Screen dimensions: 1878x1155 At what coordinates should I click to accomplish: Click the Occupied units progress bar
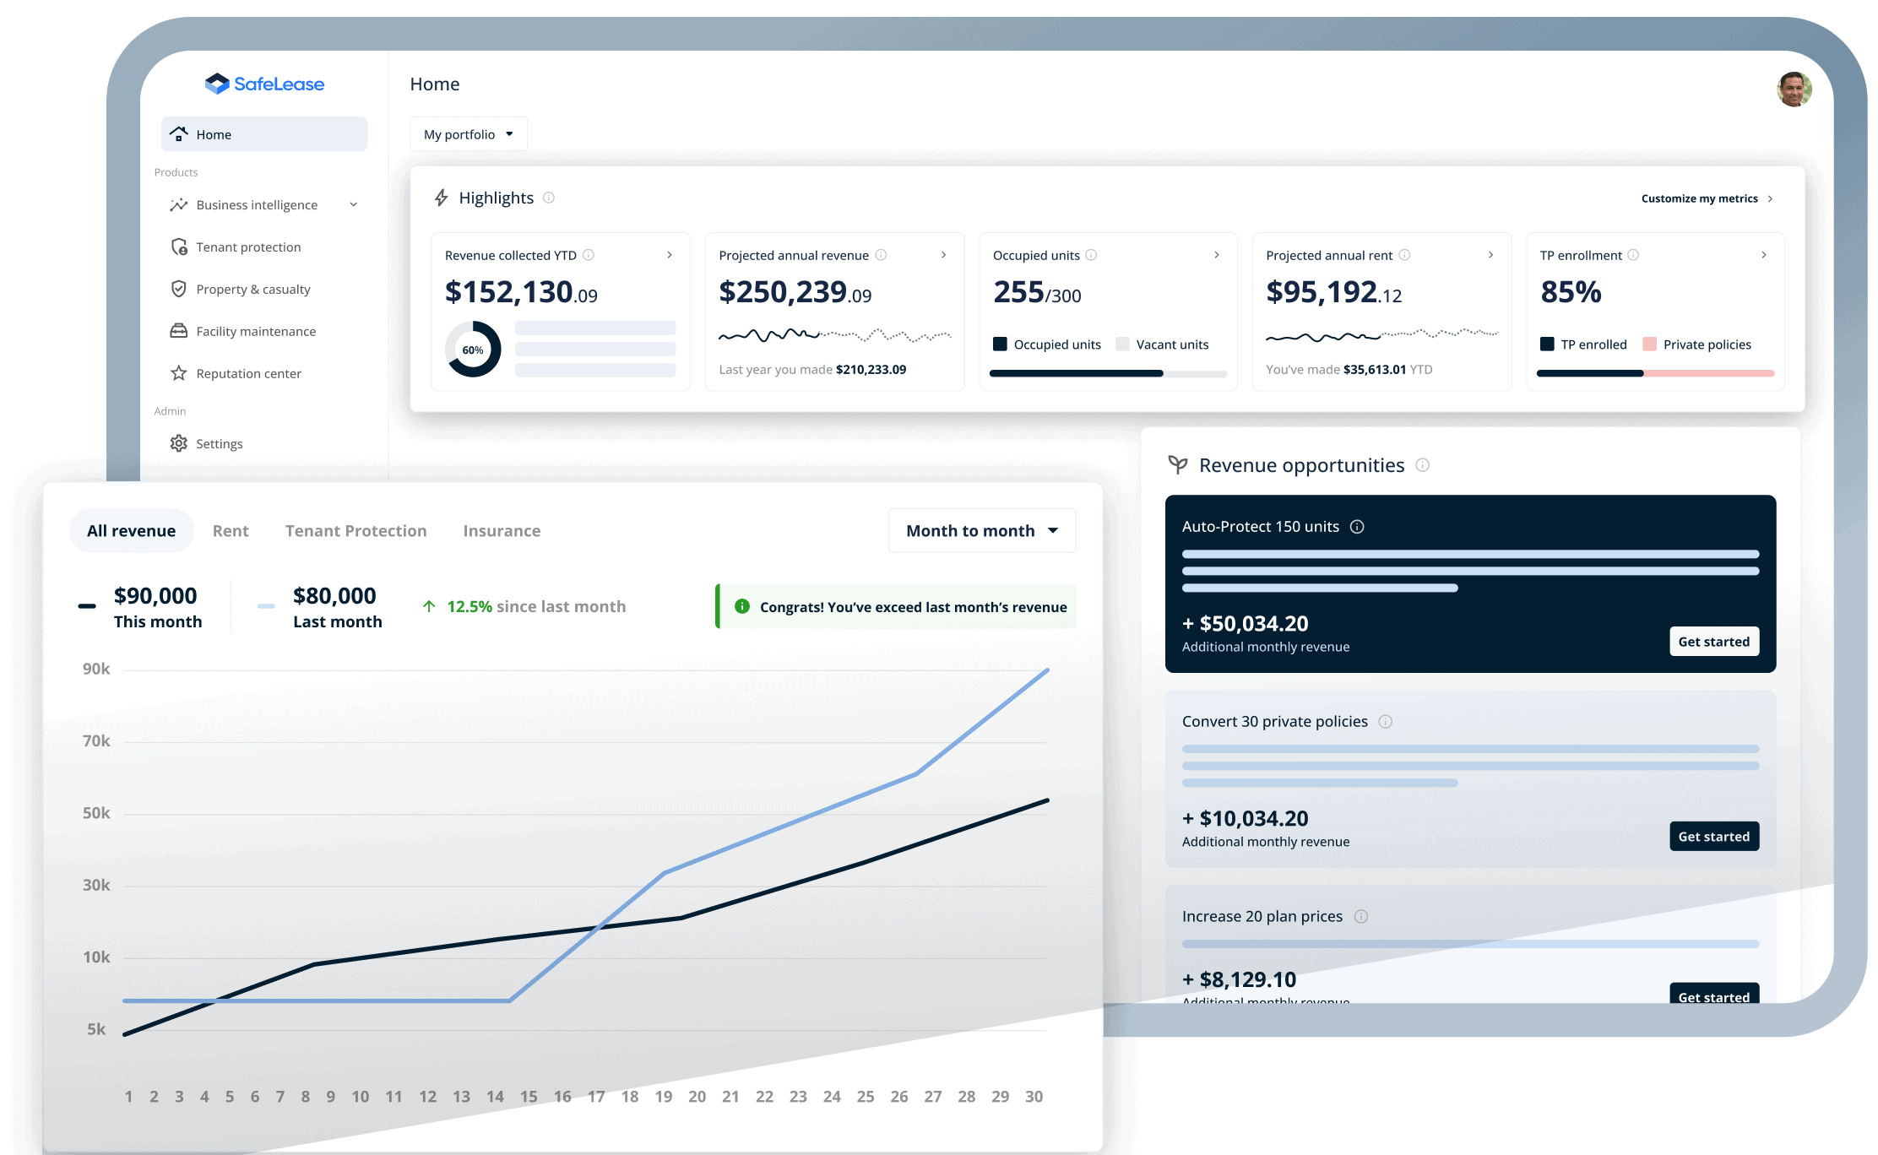point(1107,373)
